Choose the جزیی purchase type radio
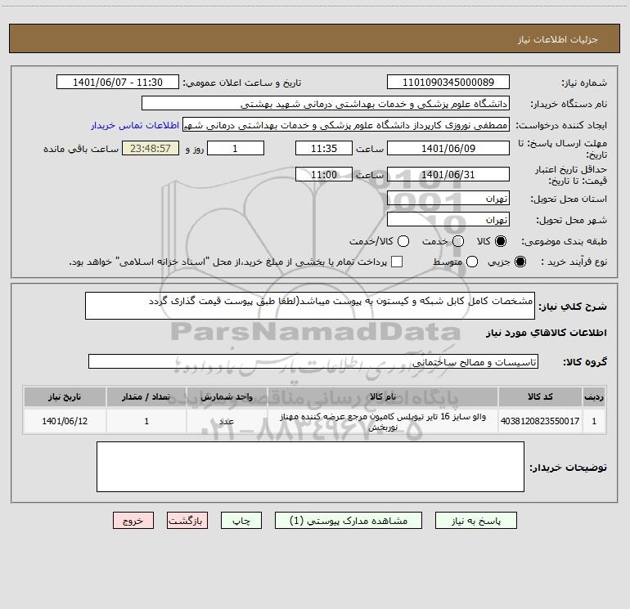The width and height of the screenshot is (630, 609). (520, 262)
